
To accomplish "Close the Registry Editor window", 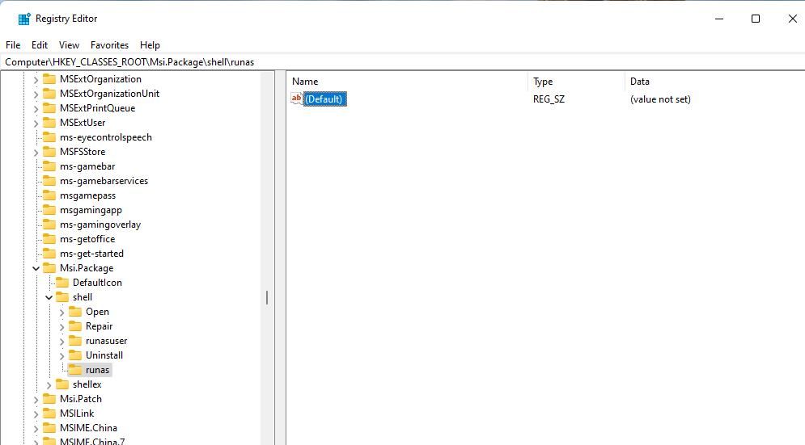I will 792,19.
